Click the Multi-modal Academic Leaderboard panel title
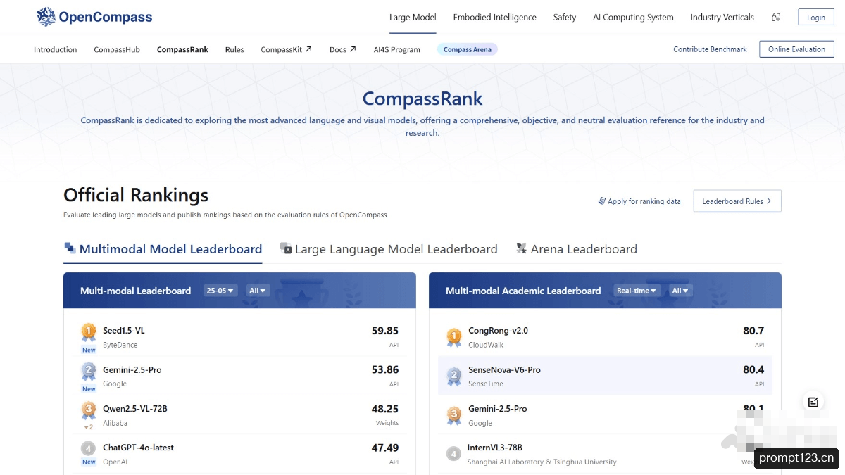This screenshot has width=845, height=475. click(523, 291)
